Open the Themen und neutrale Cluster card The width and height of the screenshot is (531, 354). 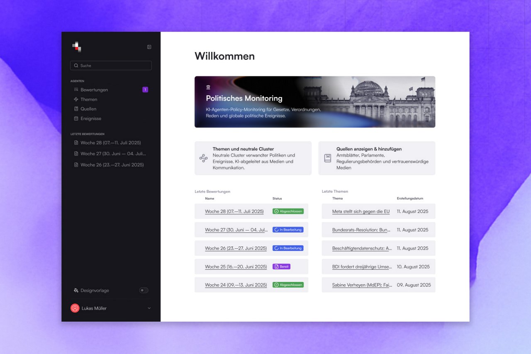pyautogui.click(x=253, y=158)
